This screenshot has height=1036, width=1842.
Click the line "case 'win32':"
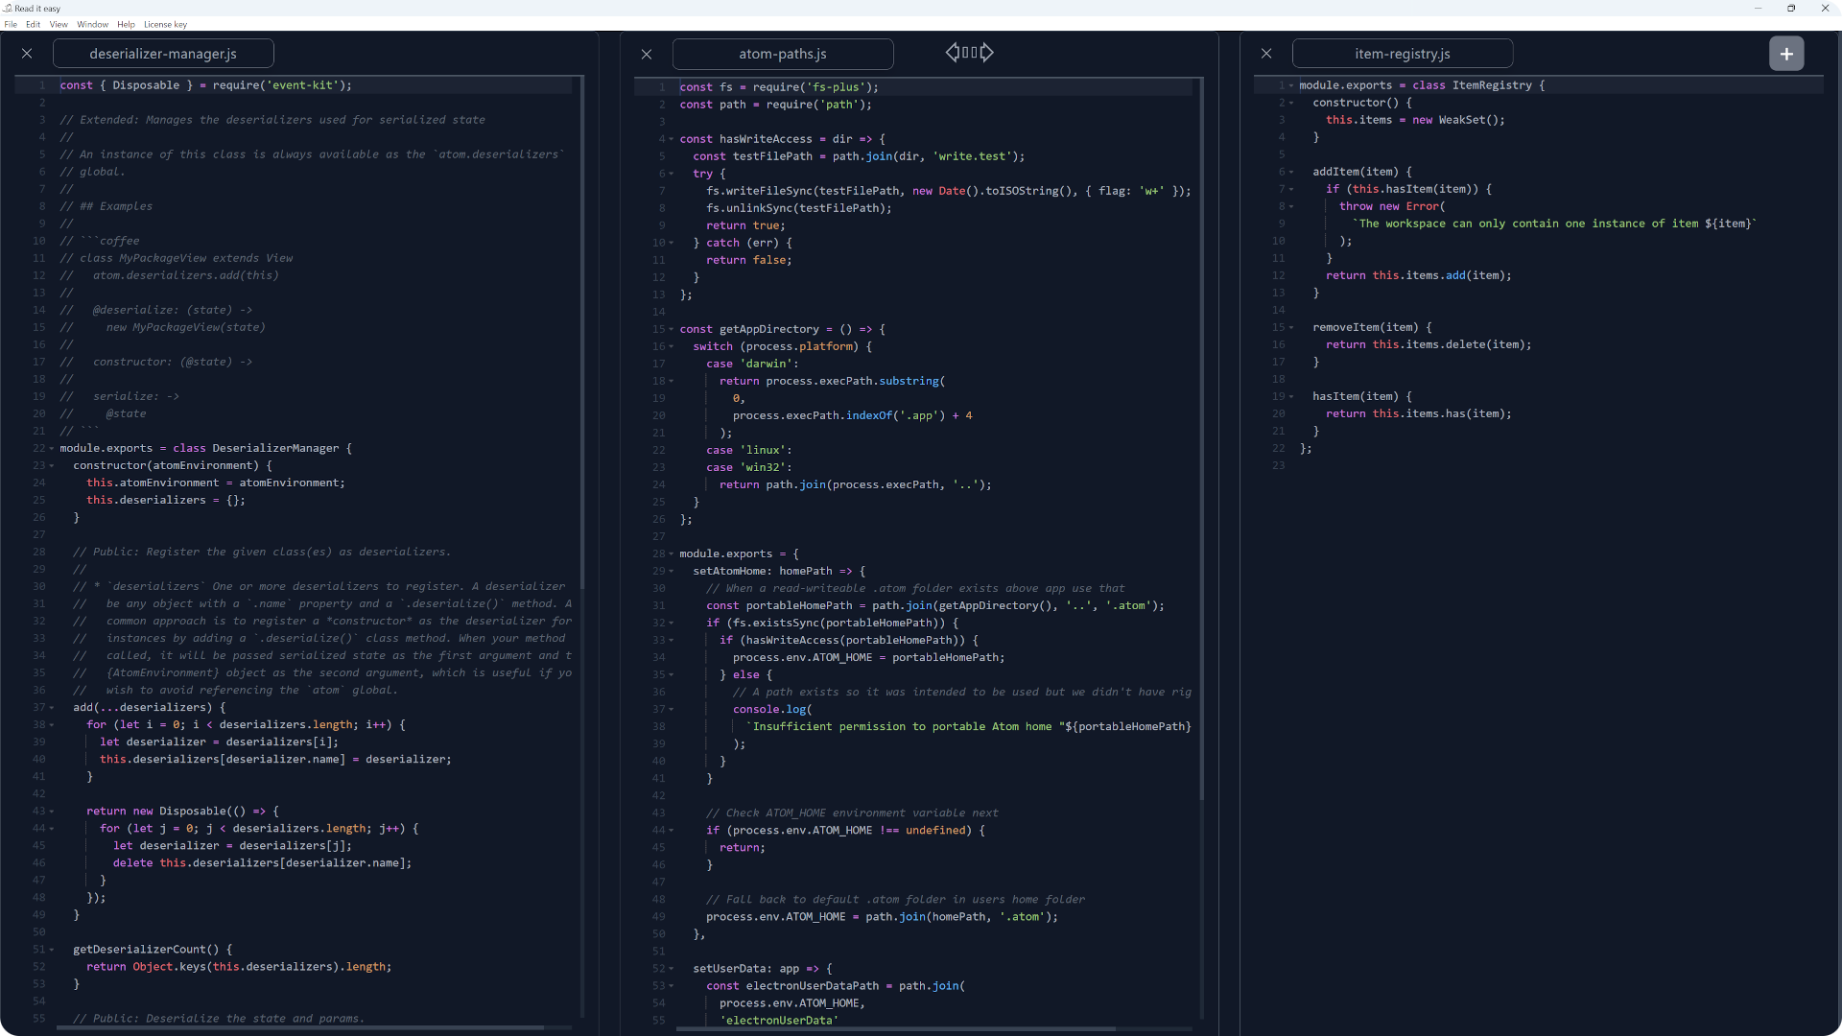(749, 467)
